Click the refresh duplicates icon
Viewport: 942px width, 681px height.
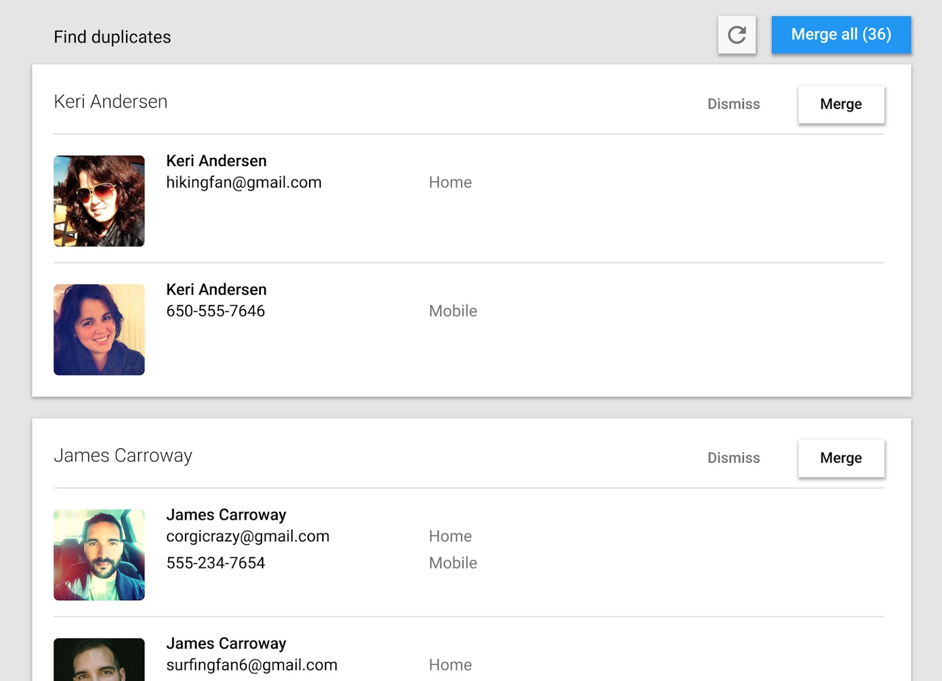coord(737,35)
